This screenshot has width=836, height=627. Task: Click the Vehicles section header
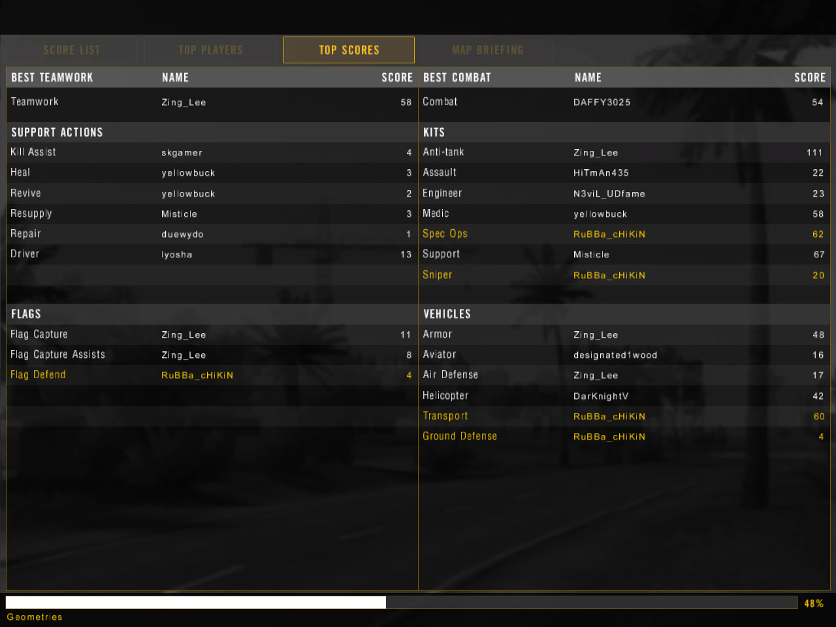pyautogui.click(x=447, y=314)
